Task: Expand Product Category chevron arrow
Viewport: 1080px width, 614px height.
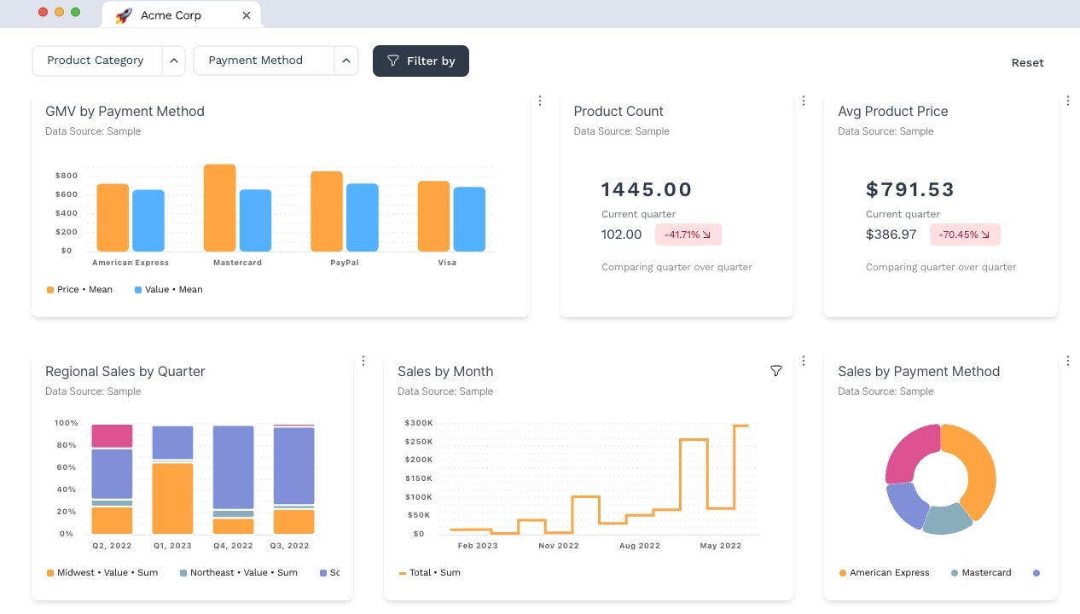Action: pyautogui.click(x=173, y=61)
